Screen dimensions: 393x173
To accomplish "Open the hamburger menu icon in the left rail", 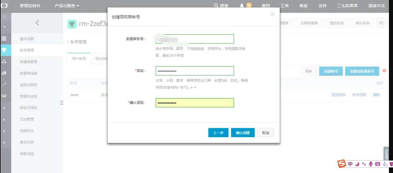I will point(4,17).
